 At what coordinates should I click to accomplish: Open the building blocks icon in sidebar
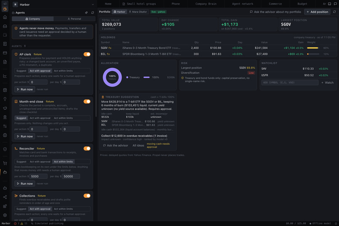[x=5, y=206]
